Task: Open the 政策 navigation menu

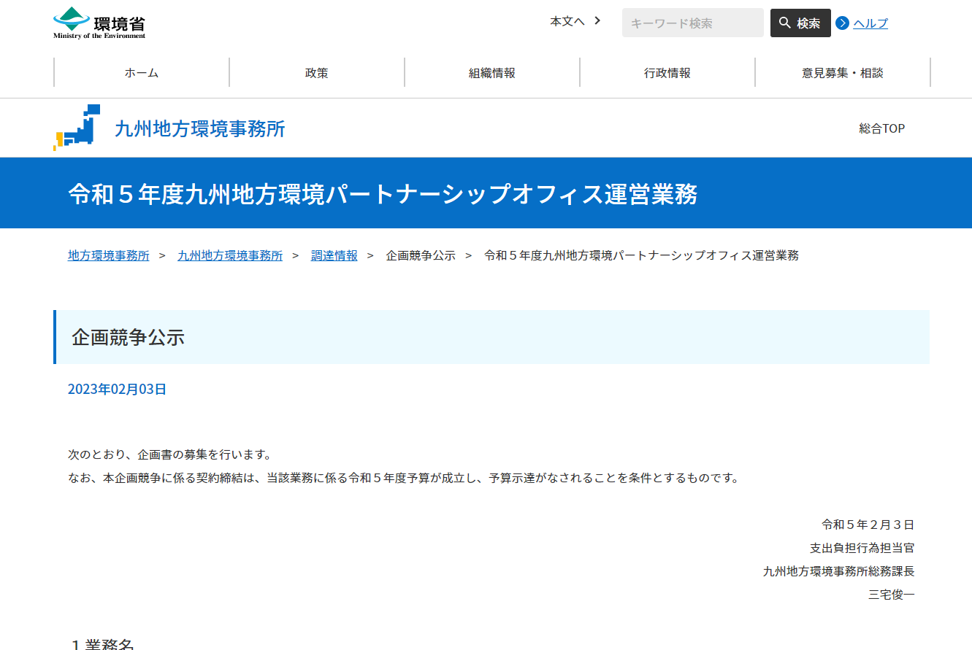Action: click(x=317, y=73)
